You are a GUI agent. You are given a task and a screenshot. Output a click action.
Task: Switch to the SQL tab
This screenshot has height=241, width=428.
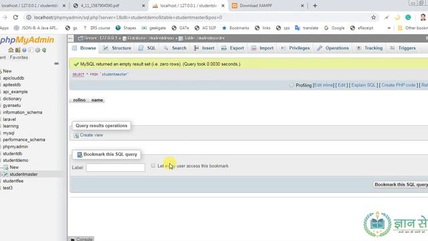(147, 48)
